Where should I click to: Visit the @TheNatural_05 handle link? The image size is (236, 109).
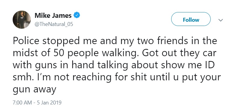[54, 24]
